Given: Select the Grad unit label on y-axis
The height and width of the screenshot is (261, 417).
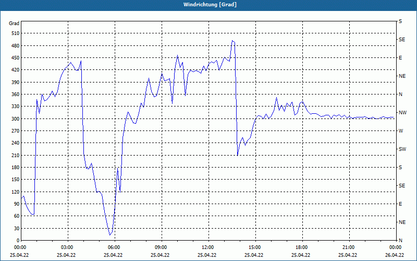Looking at the screenshot, I should (x=14, y=23).
